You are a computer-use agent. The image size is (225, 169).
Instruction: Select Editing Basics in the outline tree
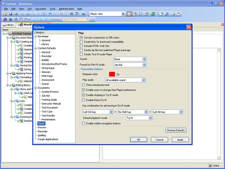pyautogui.click(x=23, y=85)
